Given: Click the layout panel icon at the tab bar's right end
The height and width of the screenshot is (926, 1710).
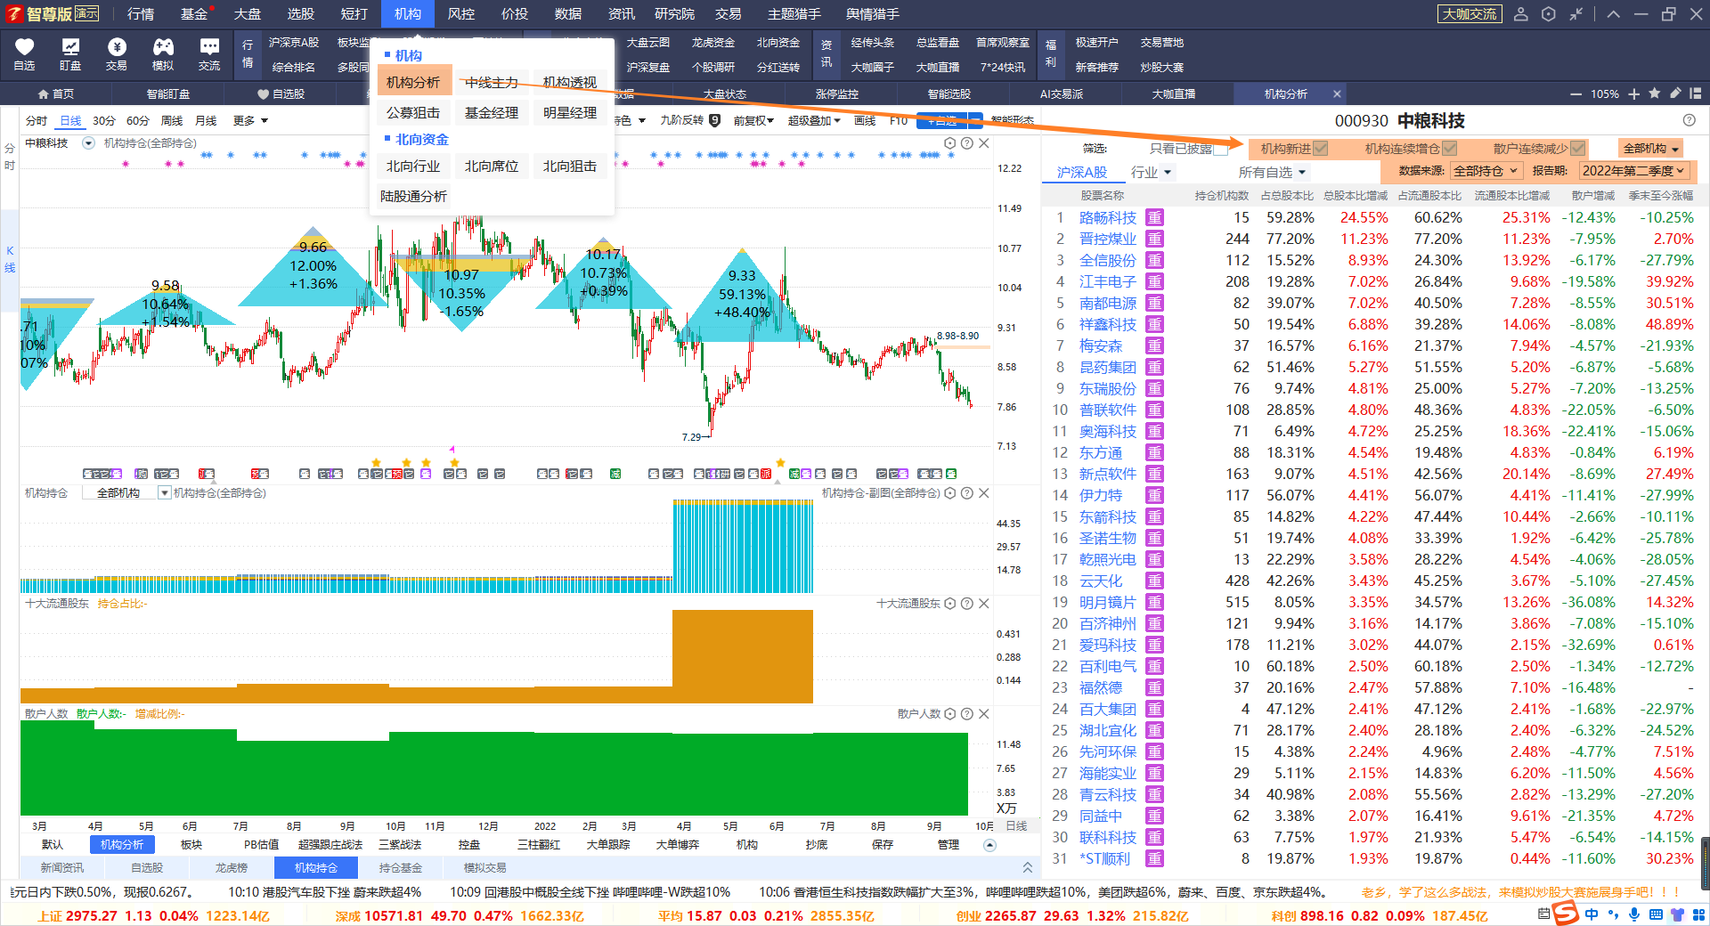Looking at the screenshot, I should (1696, 93).
